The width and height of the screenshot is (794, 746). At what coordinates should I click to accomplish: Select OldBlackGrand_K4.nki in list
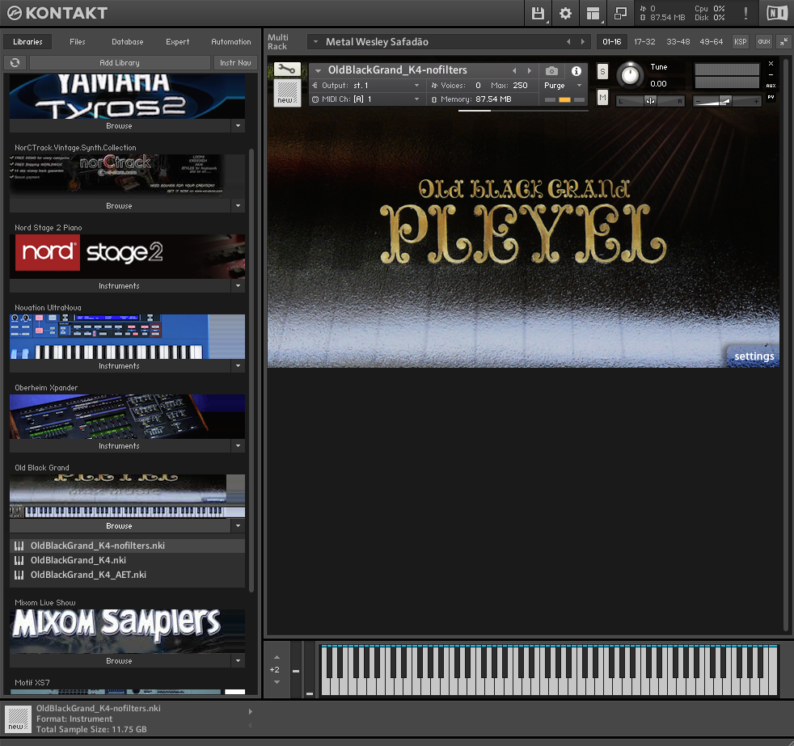tap(127, 560)
